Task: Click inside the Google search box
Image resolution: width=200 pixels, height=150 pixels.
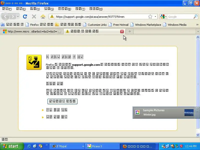Action: coord(180,17)
